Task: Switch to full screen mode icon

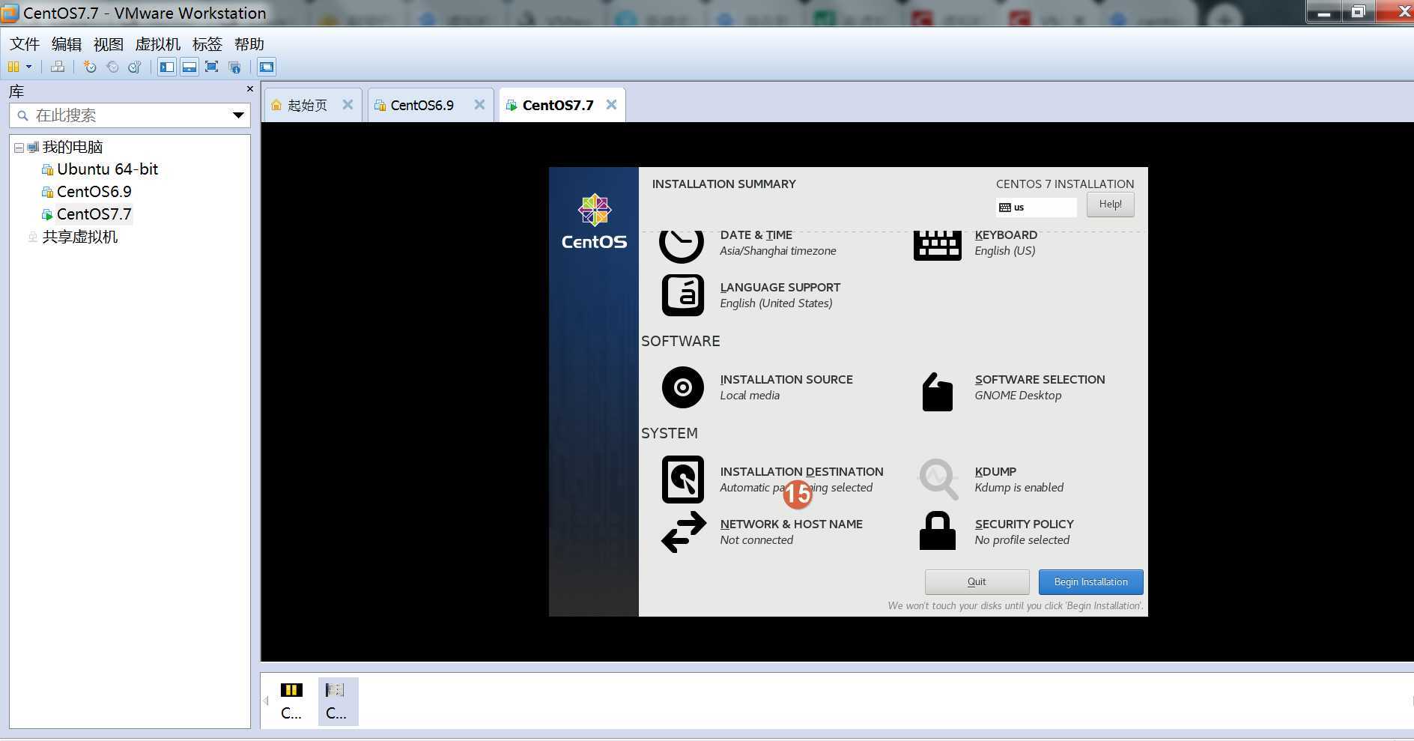Action: coord(212,67)
